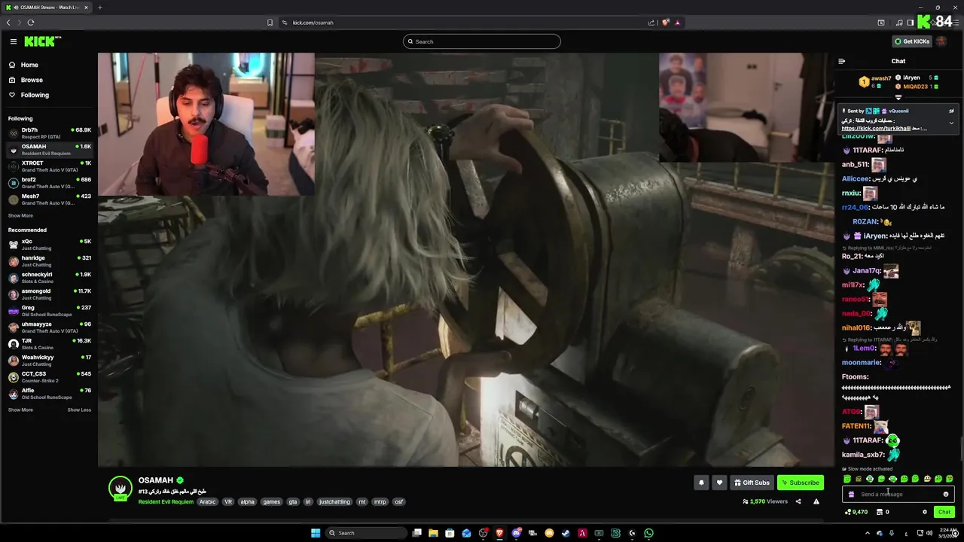Click the purple gift icon in message box
The width and height of the screenshot is (964, 542).
coord(851,495)
